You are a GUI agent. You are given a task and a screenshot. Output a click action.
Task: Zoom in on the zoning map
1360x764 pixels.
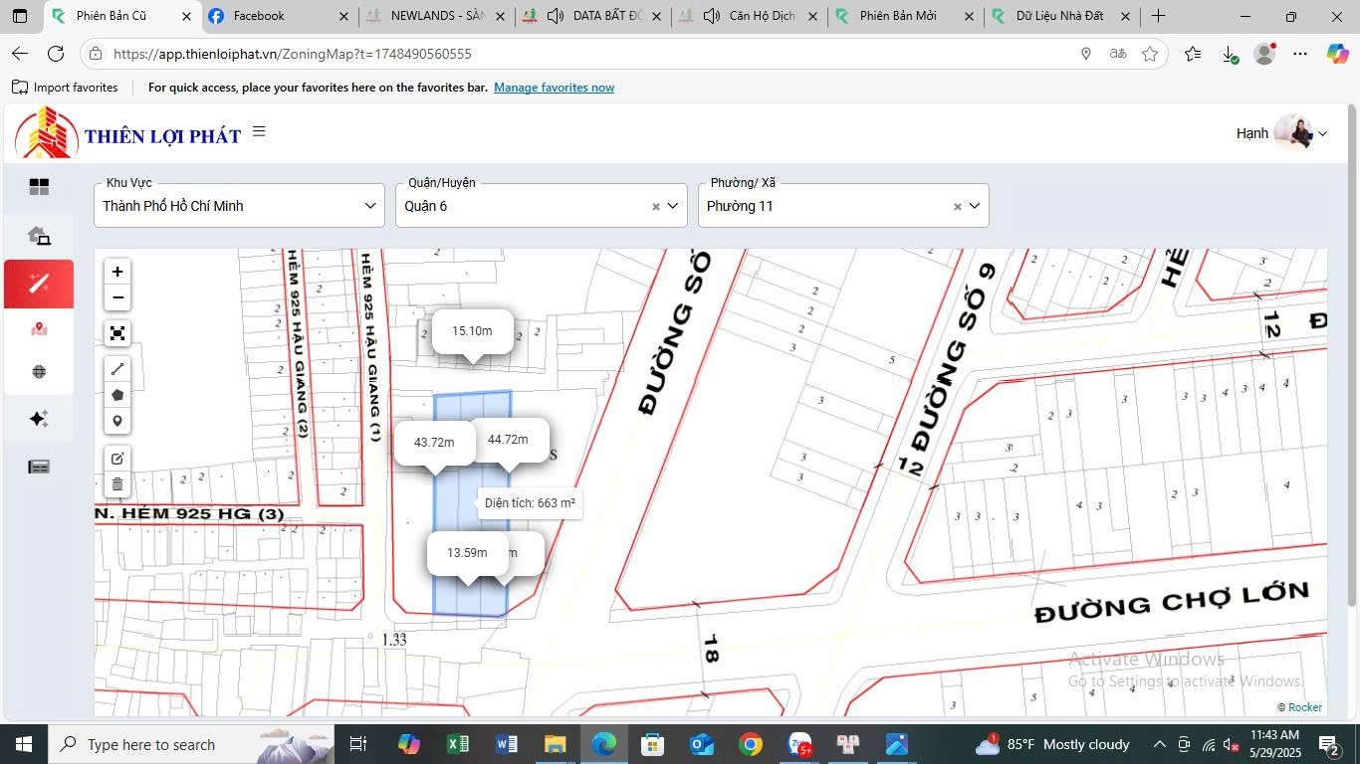117,272
